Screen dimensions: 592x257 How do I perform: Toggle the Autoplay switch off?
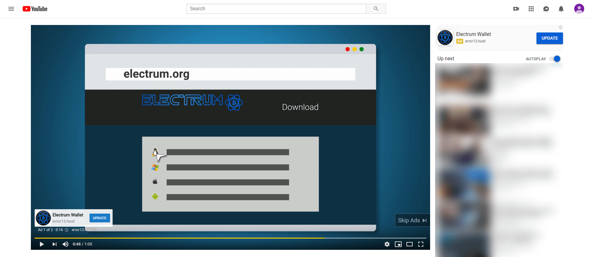point(555,59)
